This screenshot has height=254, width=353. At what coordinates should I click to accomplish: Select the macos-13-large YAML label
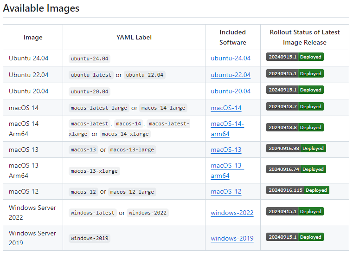(x=132, y=150)
